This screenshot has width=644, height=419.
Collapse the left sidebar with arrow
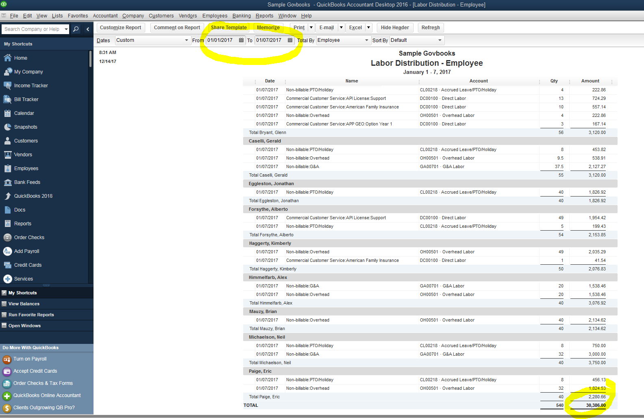coord(88,29)
